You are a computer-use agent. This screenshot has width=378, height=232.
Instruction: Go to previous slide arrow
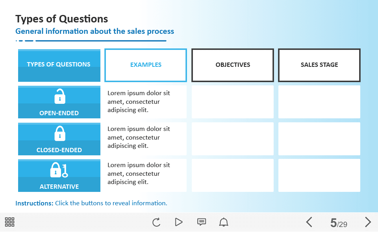[309, 222]
